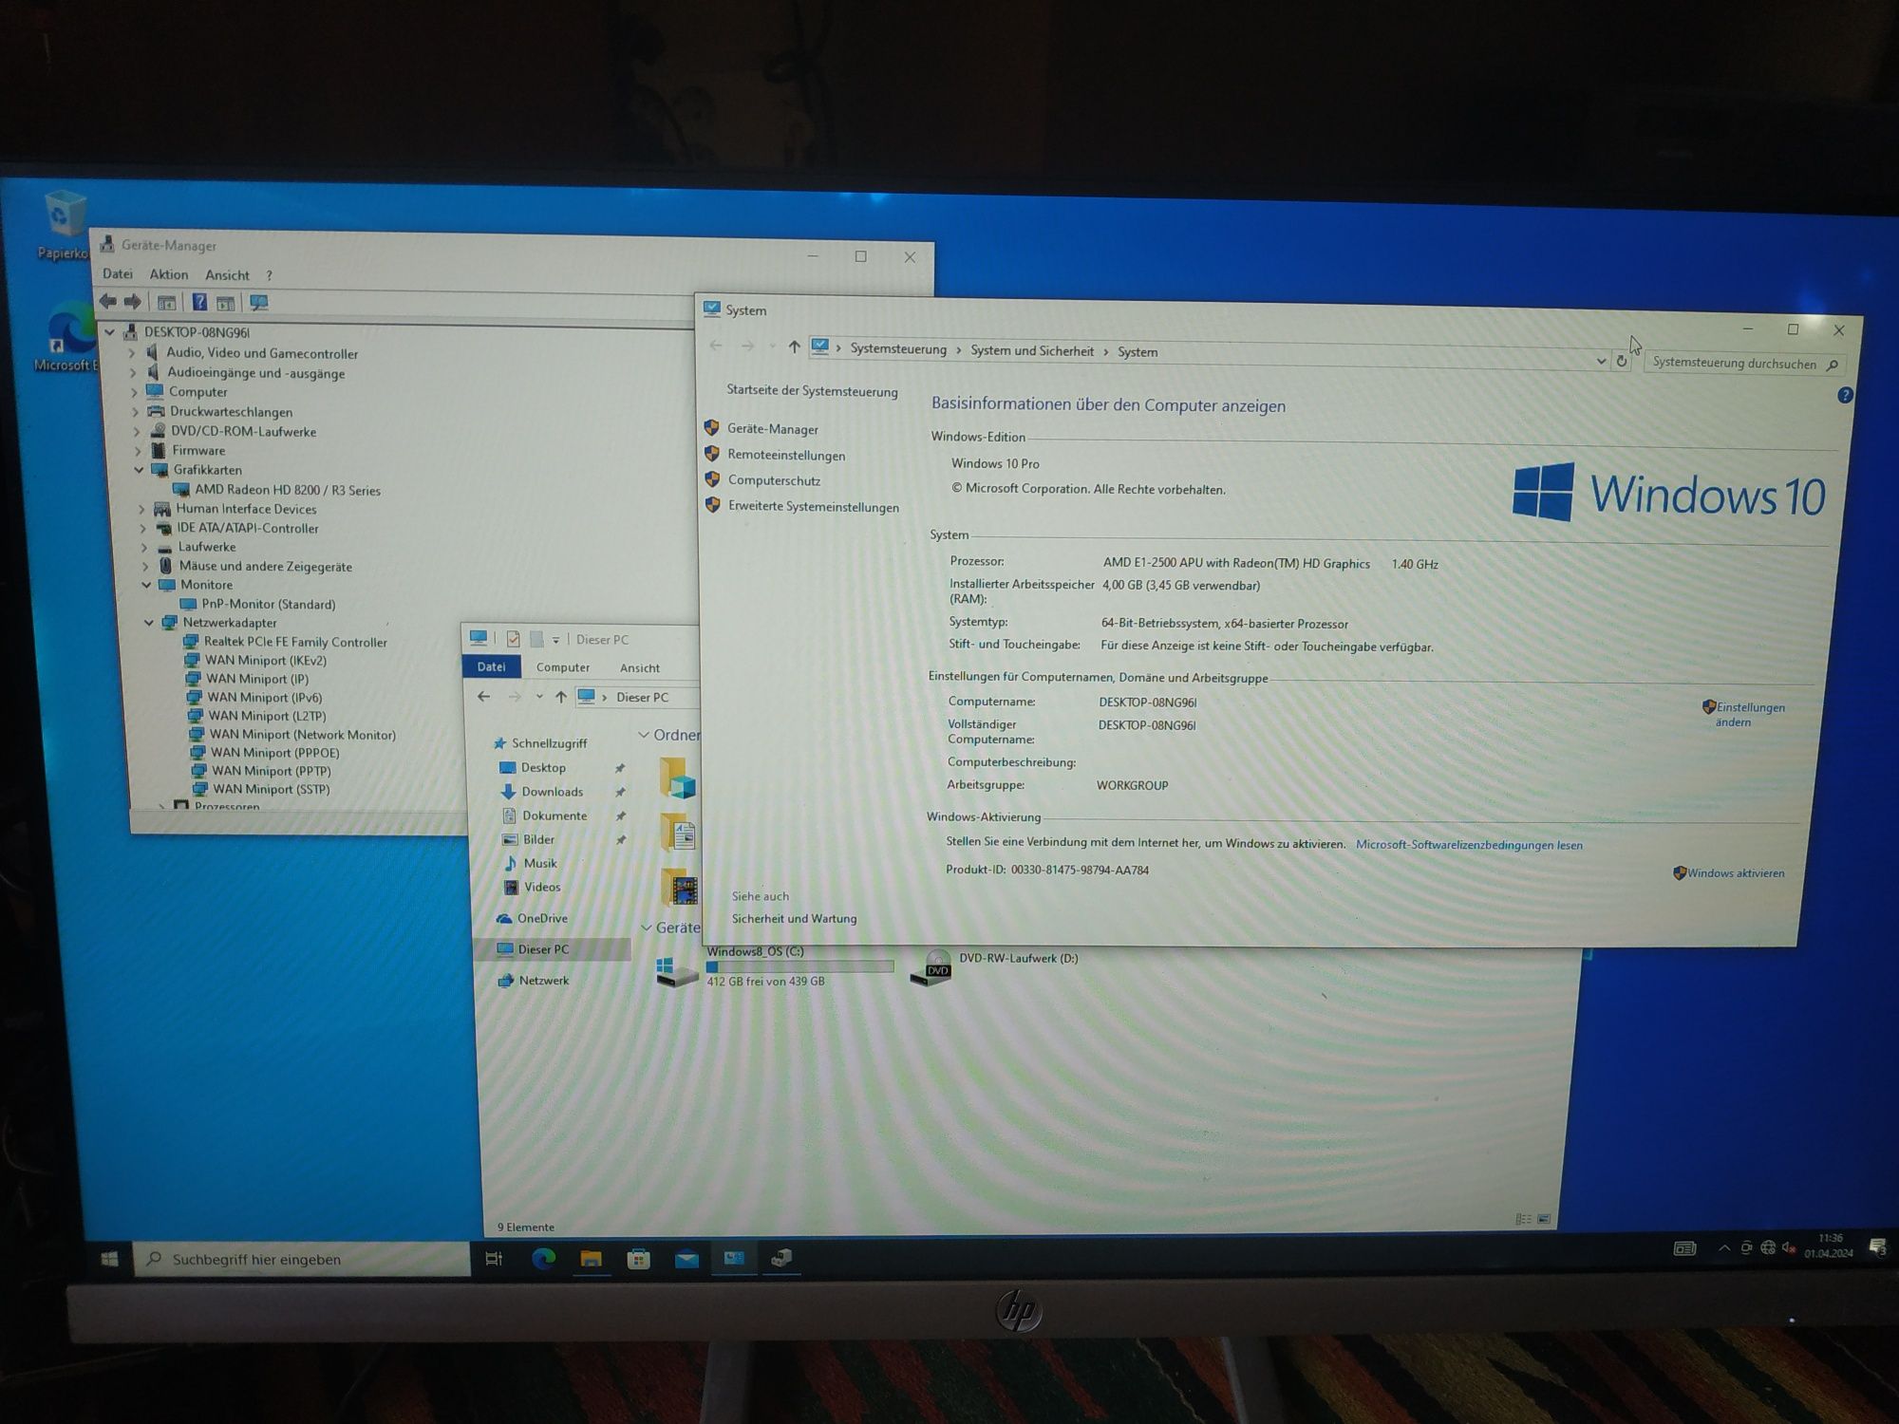Read Microsoft-Softwarelizenzbedingungen lesen link
This screenshot has width=1899, height=1424.
tap(1469, 844)
